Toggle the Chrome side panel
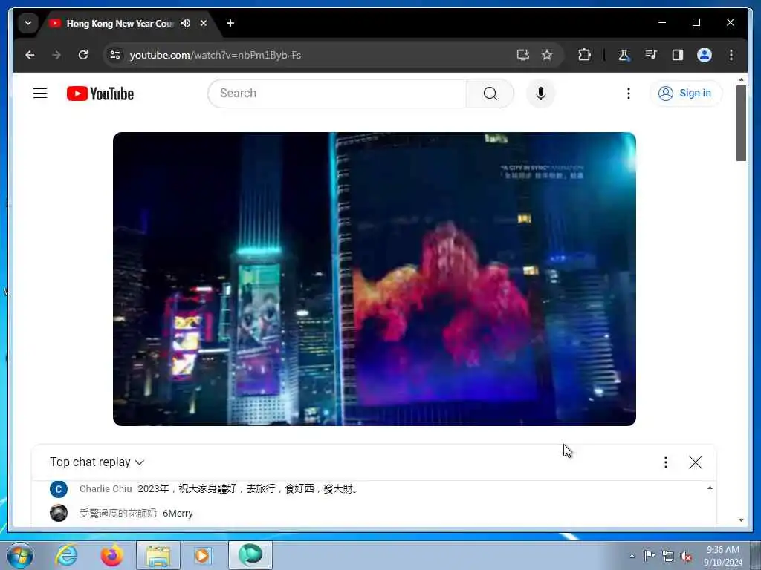 (x=678, y=55)
